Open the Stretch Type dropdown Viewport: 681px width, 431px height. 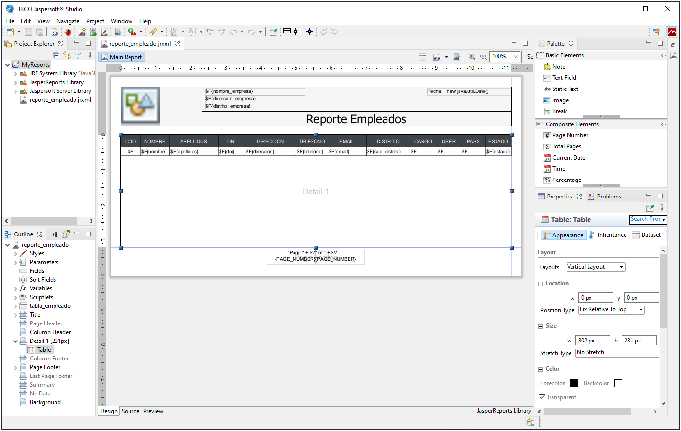(x=617, y=353)
